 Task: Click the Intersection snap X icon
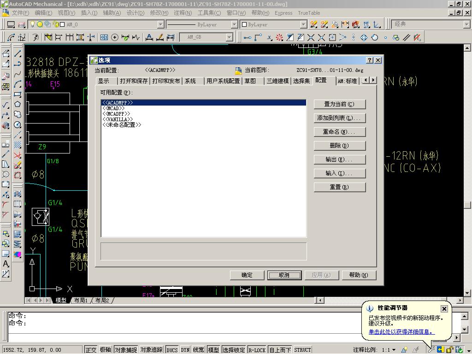(311, 37)
